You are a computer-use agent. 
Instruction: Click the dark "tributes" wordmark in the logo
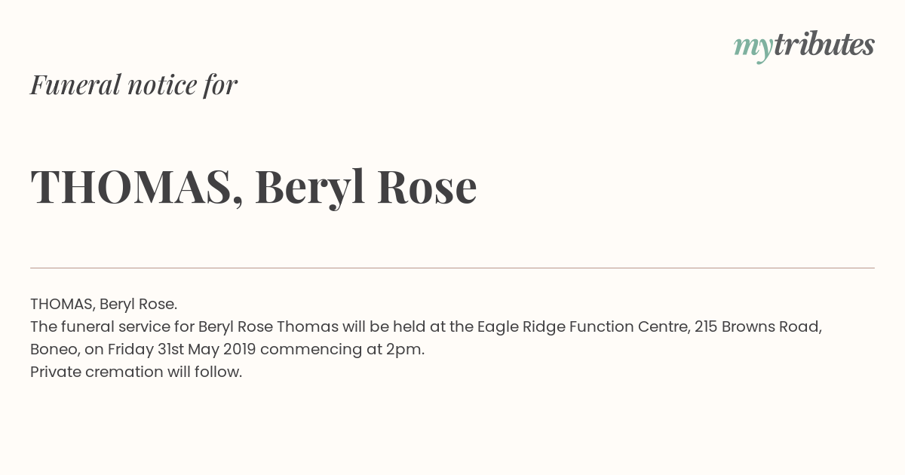pos(824,44)
